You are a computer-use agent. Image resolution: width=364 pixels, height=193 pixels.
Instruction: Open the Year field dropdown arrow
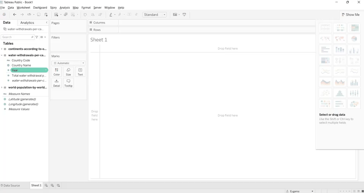click(x=46, y=70)
